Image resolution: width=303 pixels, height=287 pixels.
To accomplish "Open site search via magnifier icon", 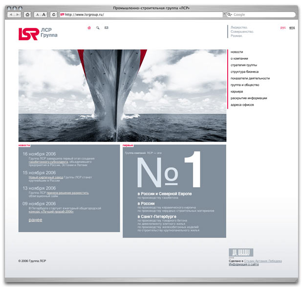I will [x=98, y=28].
